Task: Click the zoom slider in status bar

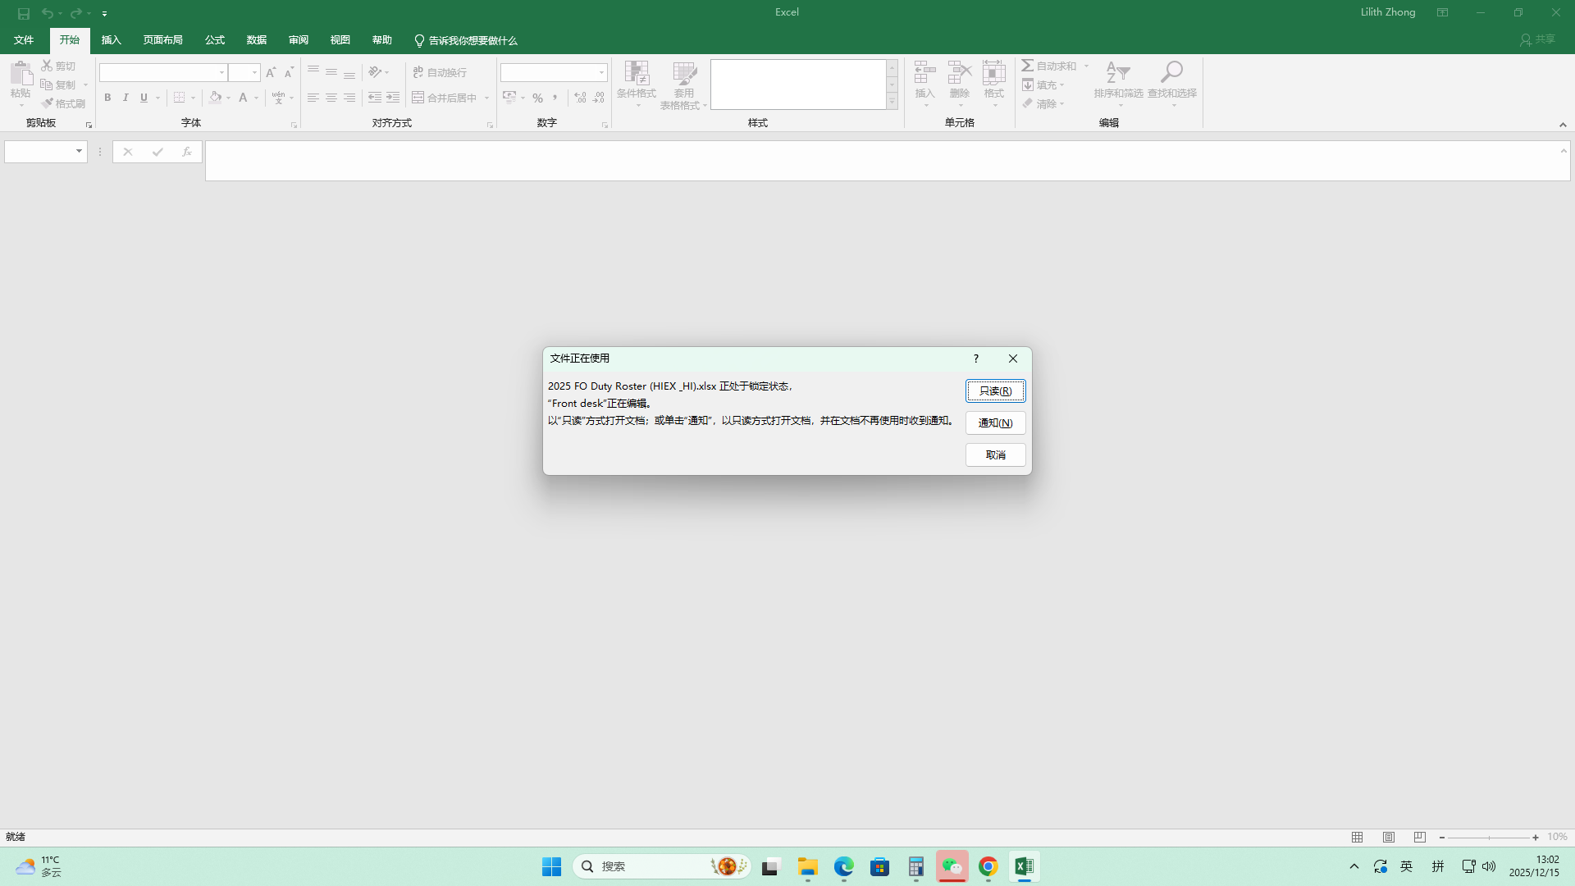Action: [1489, 838]
